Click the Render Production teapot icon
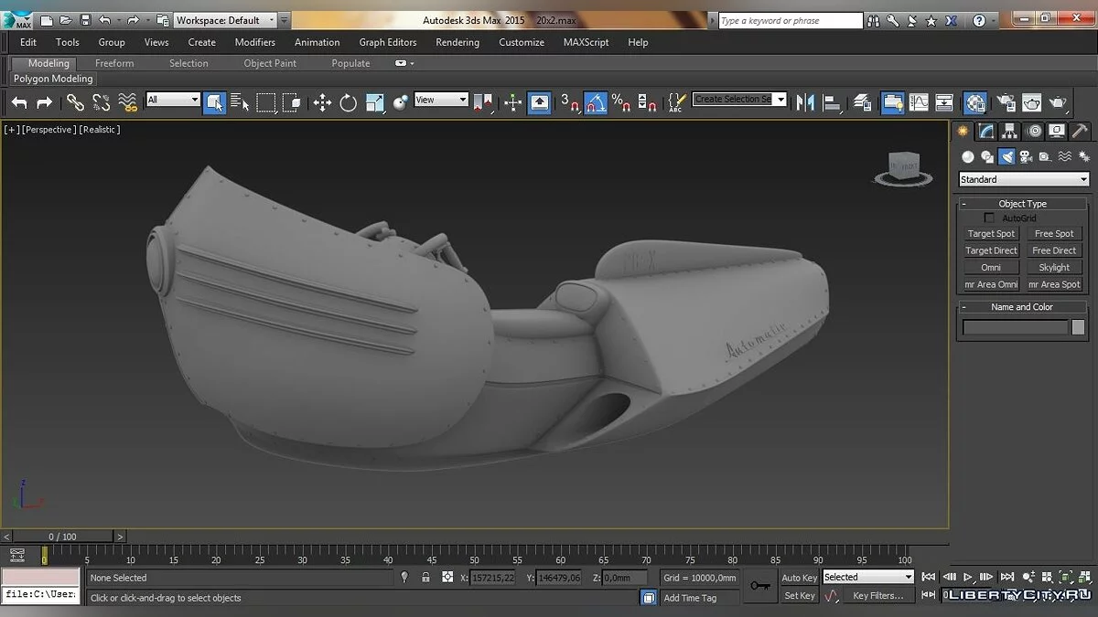This screenshot has height=617, width=1098. point(1059,102)
